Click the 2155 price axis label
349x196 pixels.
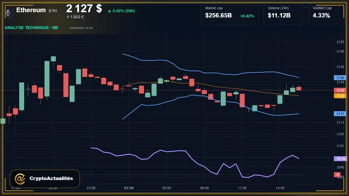click(x=340, y=42)
